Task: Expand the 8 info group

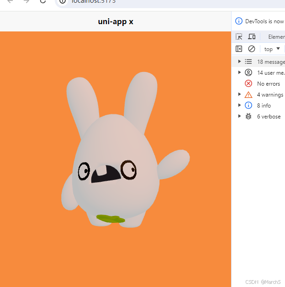Action: [x=239, y=105]
